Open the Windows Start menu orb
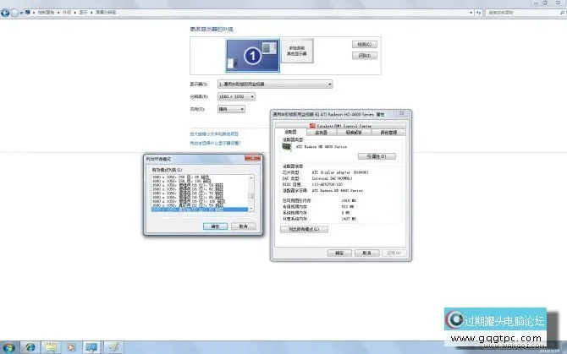The width and height of the screenshot is (567, 354). point(8,347)
